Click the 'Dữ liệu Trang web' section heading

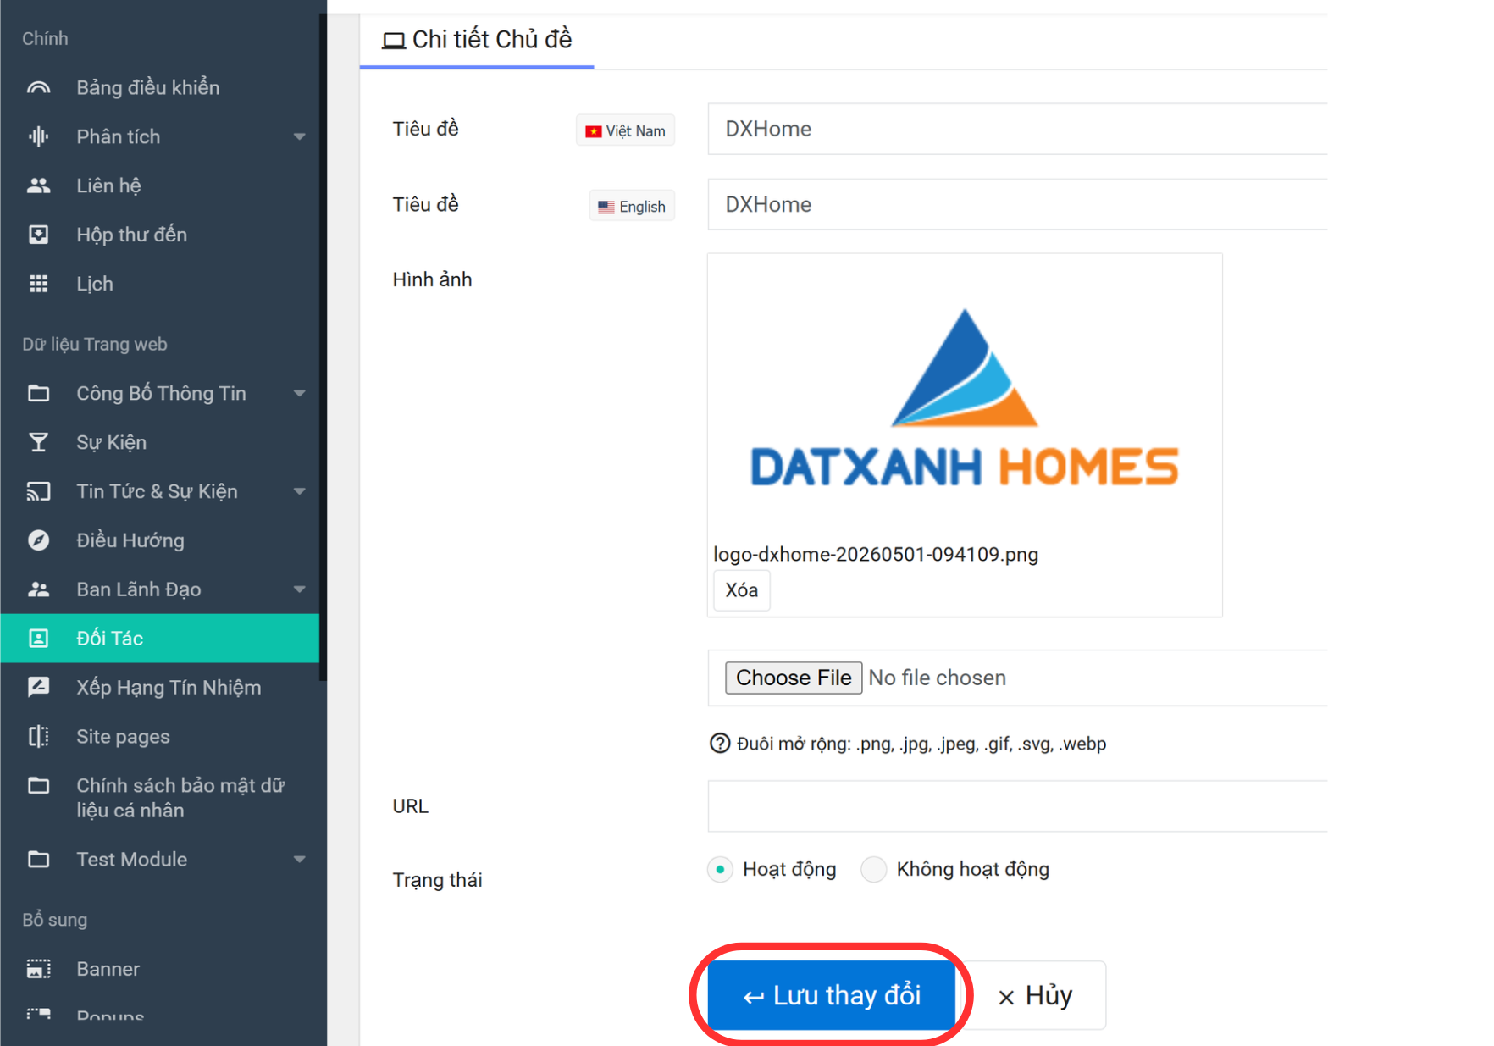(x=95, y=345)
